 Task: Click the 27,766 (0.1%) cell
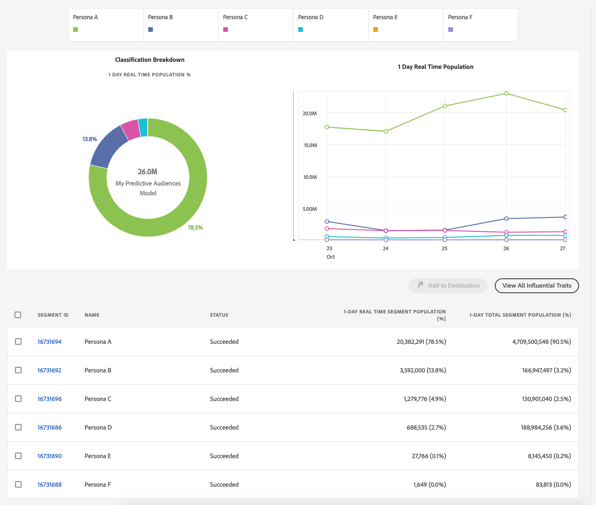tap(429, 456)
